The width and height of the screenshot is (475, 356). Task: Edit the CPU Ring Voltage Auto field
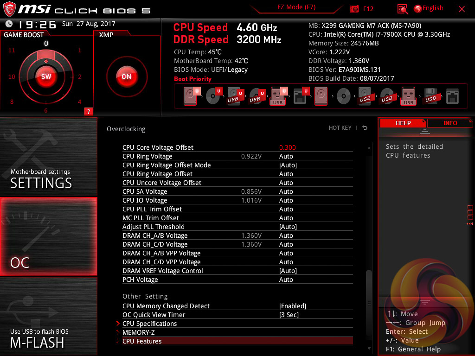[286, 156]
